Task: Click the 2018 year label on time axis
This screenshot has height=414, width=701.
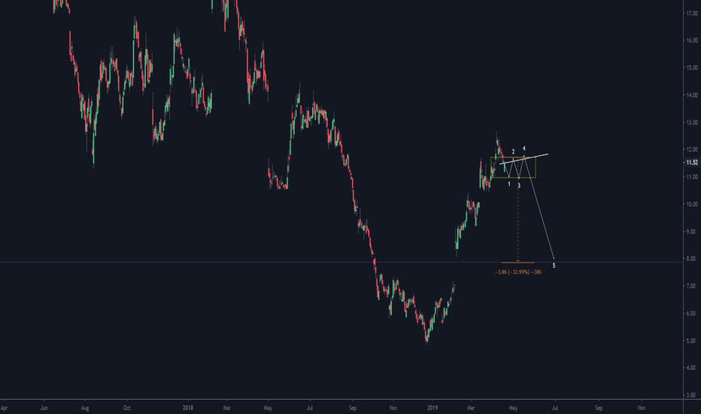Action: (x=188, y=408)
